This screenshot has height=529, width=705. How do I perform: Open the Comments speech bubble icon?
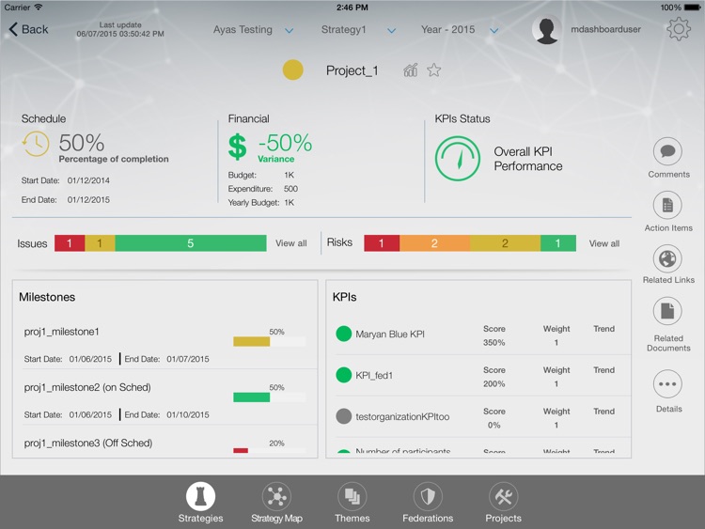click(667, 151)
